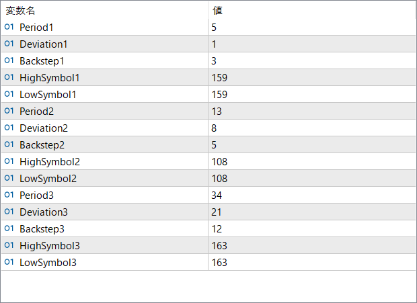Select the Deviation3 variable name
This screenshot has height=303, width=417.
pyautogui.click(x=44, y=212)
